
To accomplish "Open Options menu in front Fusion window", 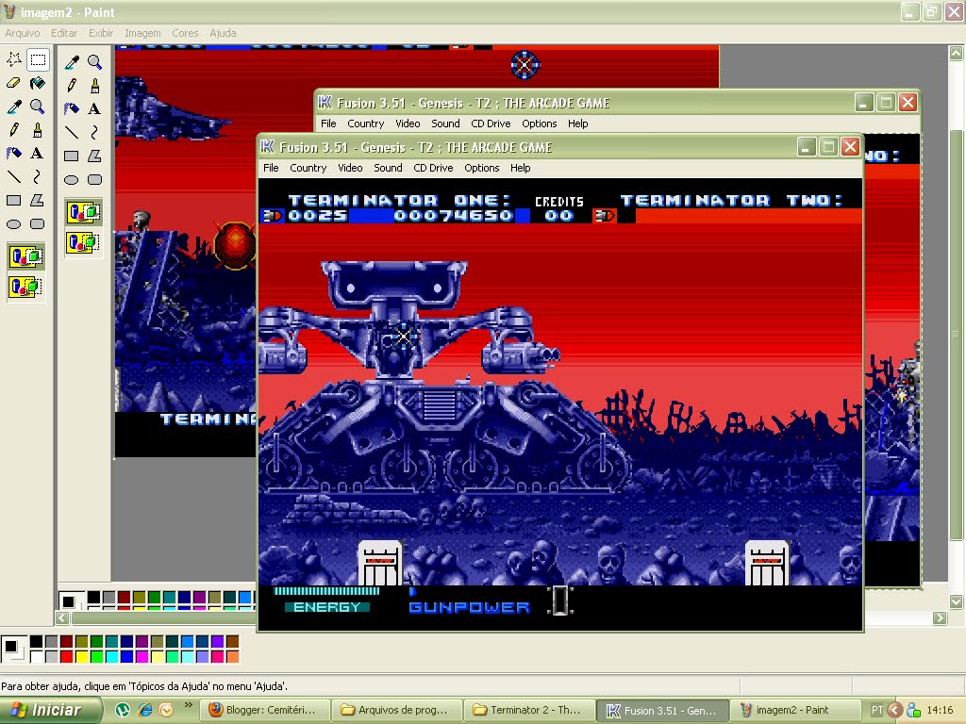I will [x=482, y=168].
